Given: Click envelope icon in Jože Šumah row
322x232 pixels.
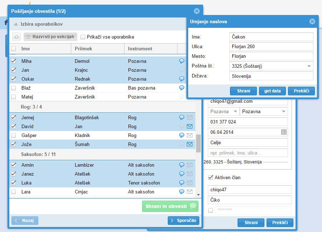Looking at the screenshot, I should tap(190, 144).
